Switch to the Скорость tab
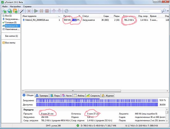The width and height of the screenshot is (170, 129). pyautogui.click(x=93, y=95)
